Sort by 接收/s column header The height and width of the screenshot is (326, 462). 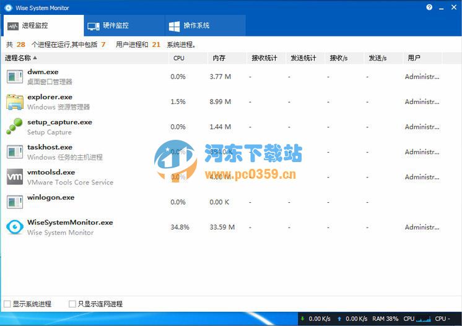pyautogui.click(x=344, y=58)
